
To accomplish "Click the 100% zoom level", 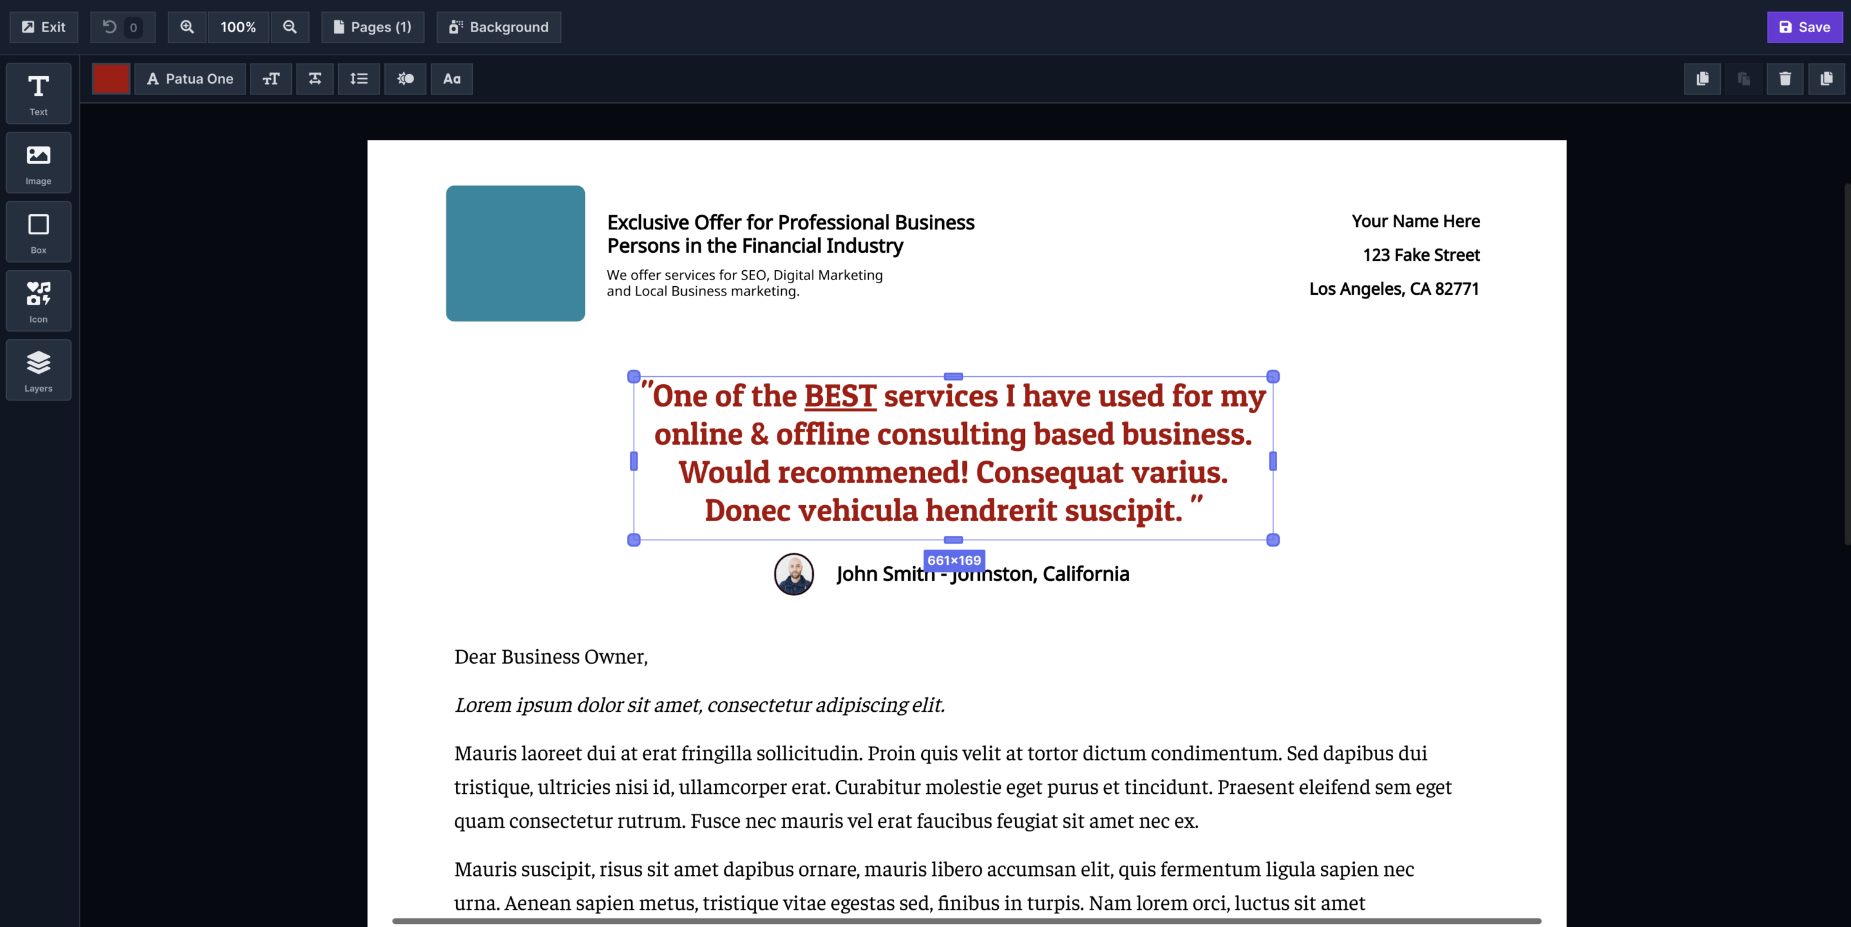I will coord(238,27).
